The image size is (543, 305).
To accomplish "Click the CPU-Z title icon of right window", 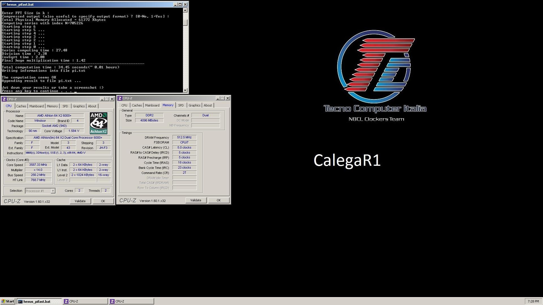I will tap(120, 98).
